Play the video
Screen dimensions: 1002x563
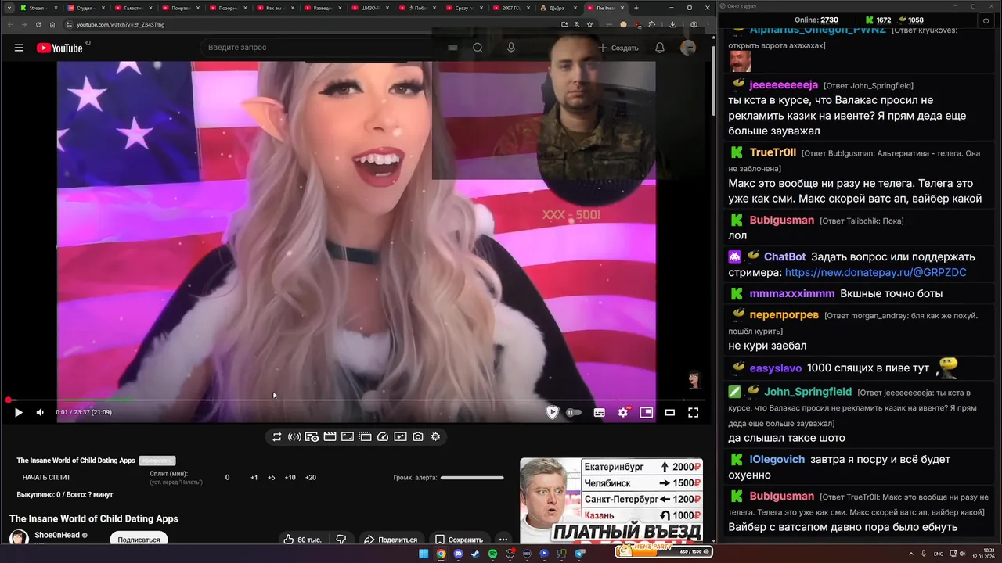(19, 412)
